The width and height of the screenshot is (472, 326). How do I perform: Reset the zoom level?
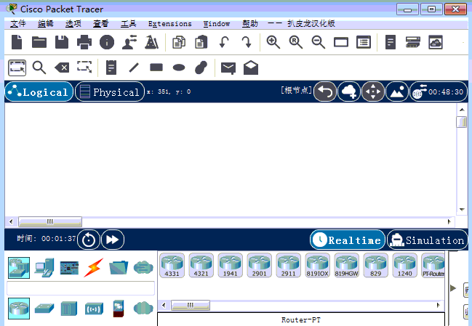[x=295, y=42]
